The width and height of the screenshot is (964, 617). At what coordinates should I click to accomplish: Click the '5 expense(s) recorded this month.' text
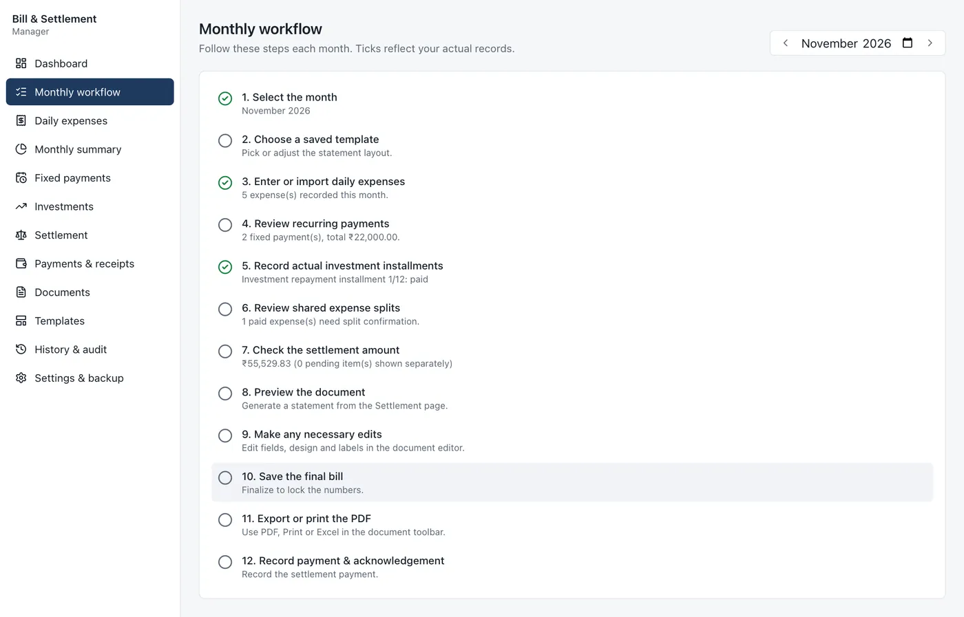[x=315, y=195]
